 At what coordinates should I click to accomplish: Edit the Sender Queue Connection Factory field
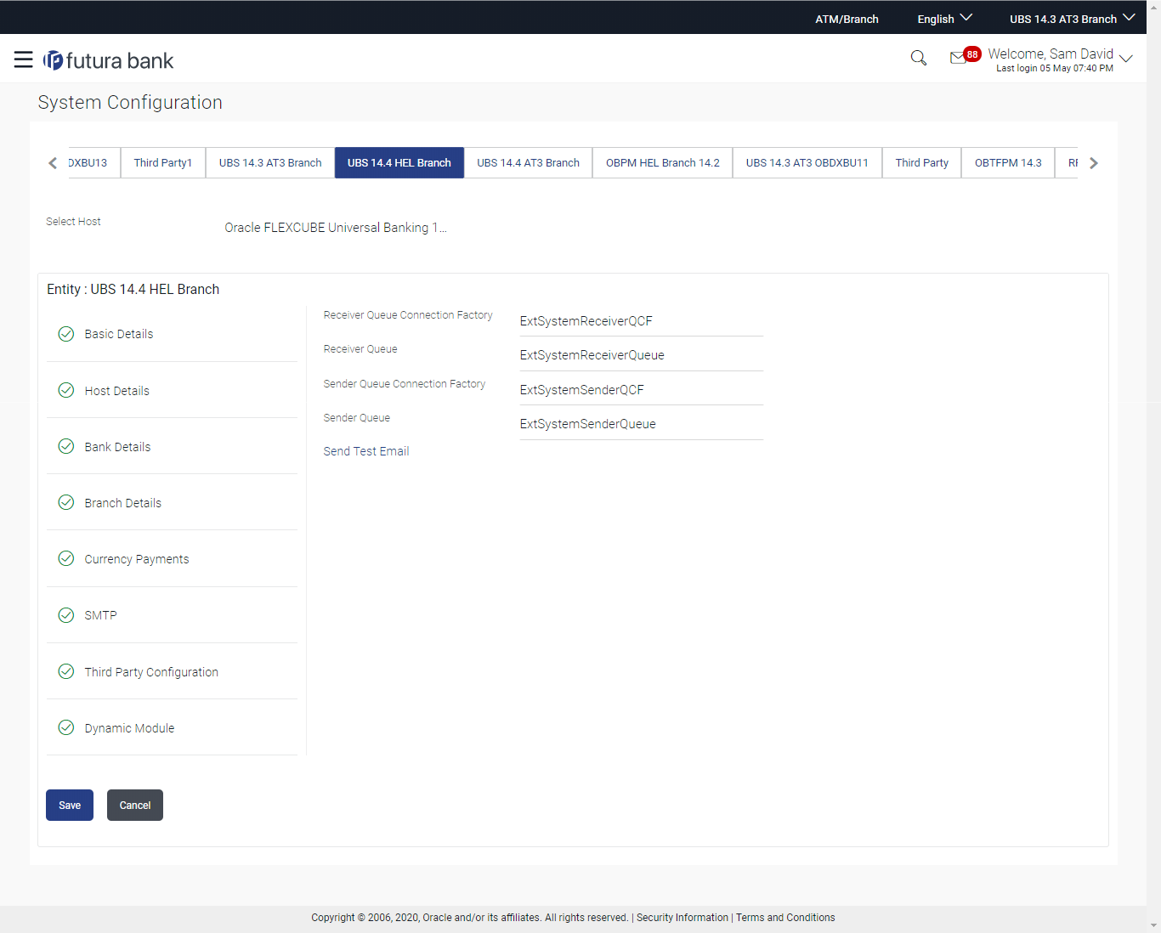click(642, 390)
